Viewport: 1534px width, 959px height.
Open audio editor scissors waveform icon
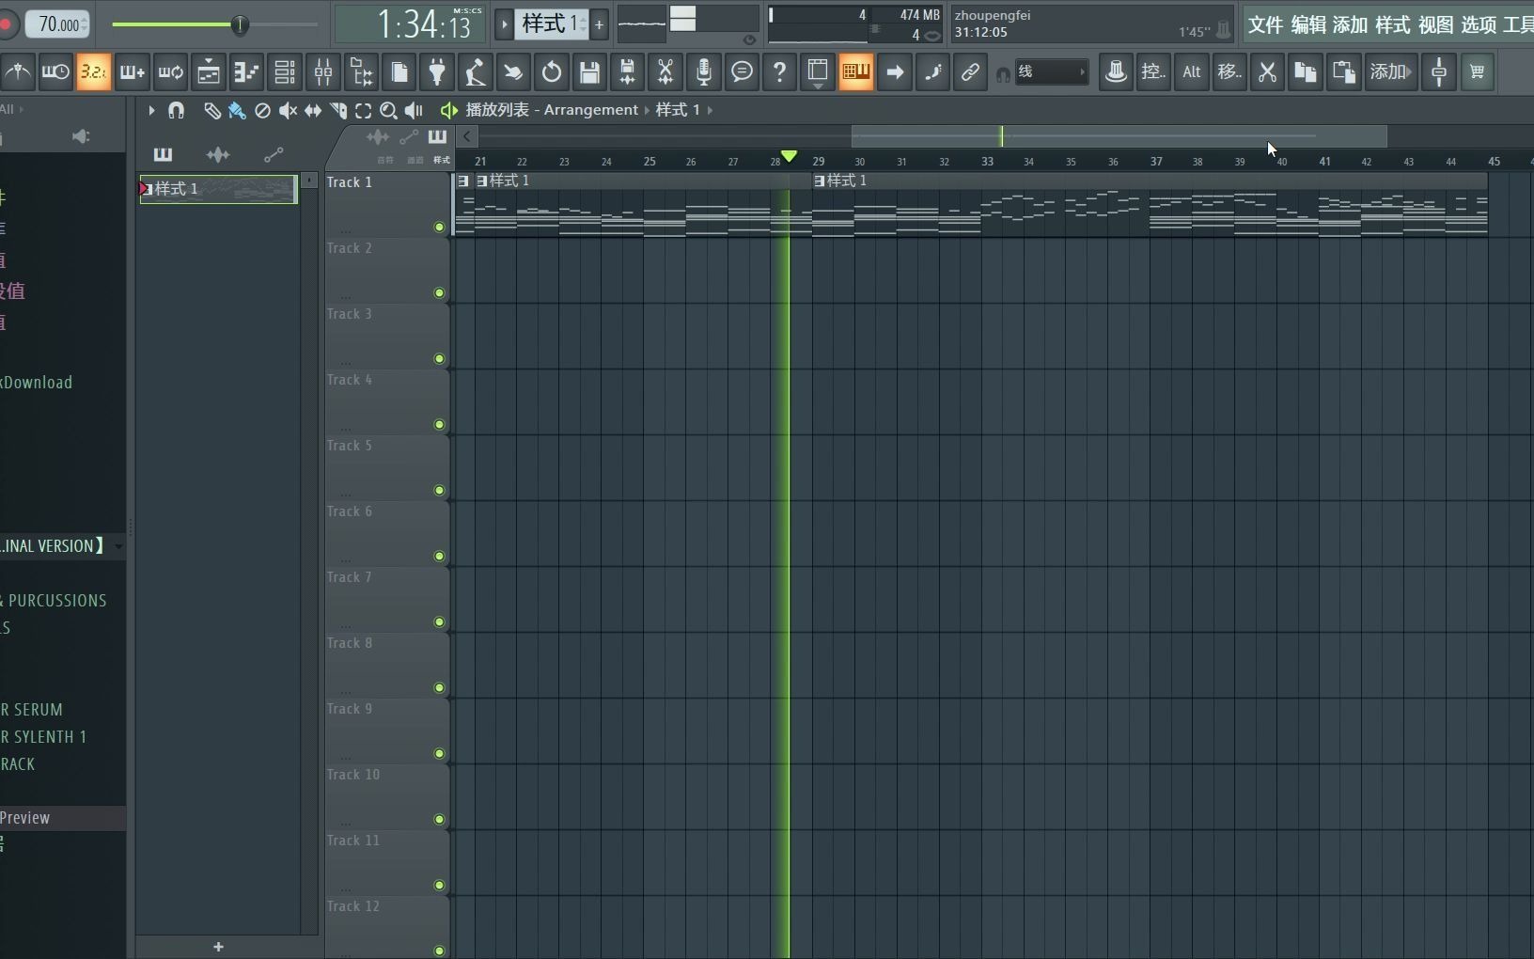665,71
